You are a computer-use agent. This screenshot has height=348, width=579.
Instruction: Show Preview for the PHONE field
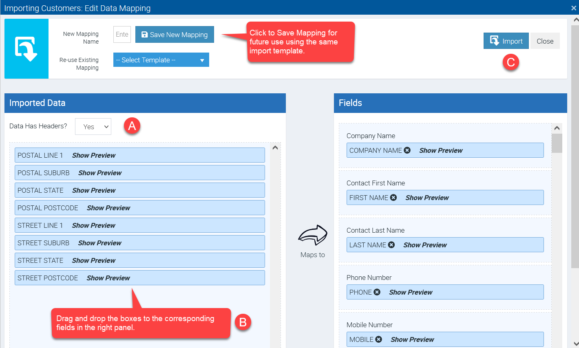click(x=411, y=292)
